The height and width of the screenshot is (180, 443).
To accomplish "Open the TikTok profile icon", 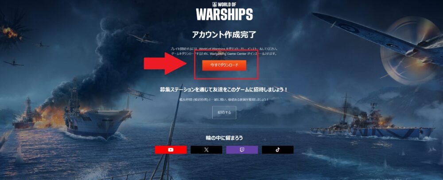I will tap(277, 150).
